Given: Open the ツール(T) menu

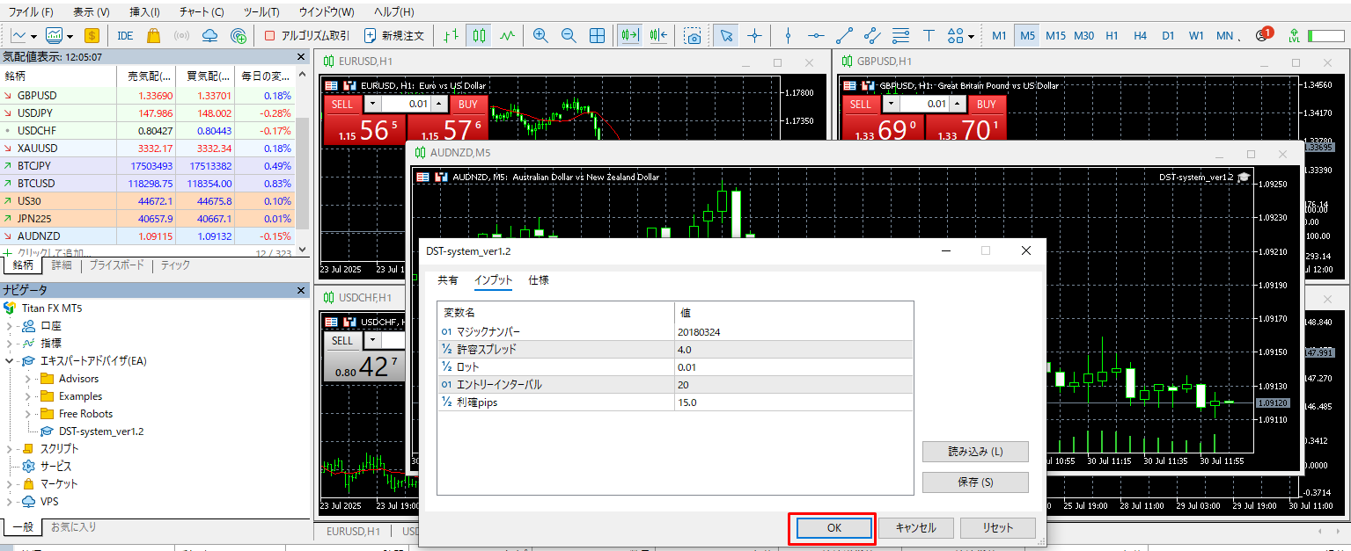Looking at the screenshot, I should tap(261, 12).
